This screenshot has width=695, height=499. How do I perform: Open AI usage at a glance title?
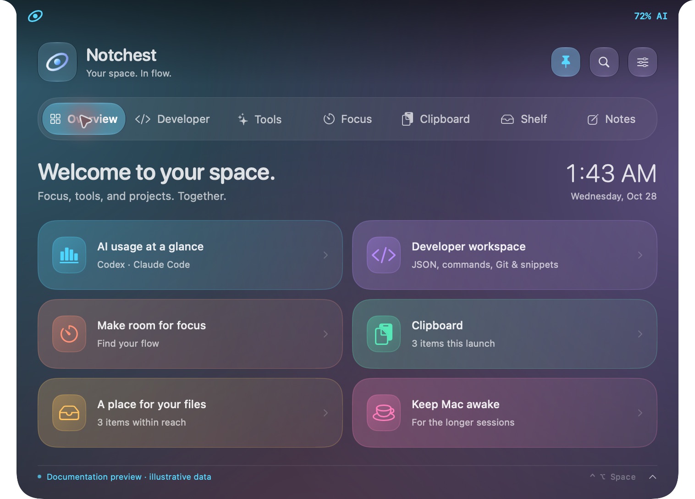point(150,247)
